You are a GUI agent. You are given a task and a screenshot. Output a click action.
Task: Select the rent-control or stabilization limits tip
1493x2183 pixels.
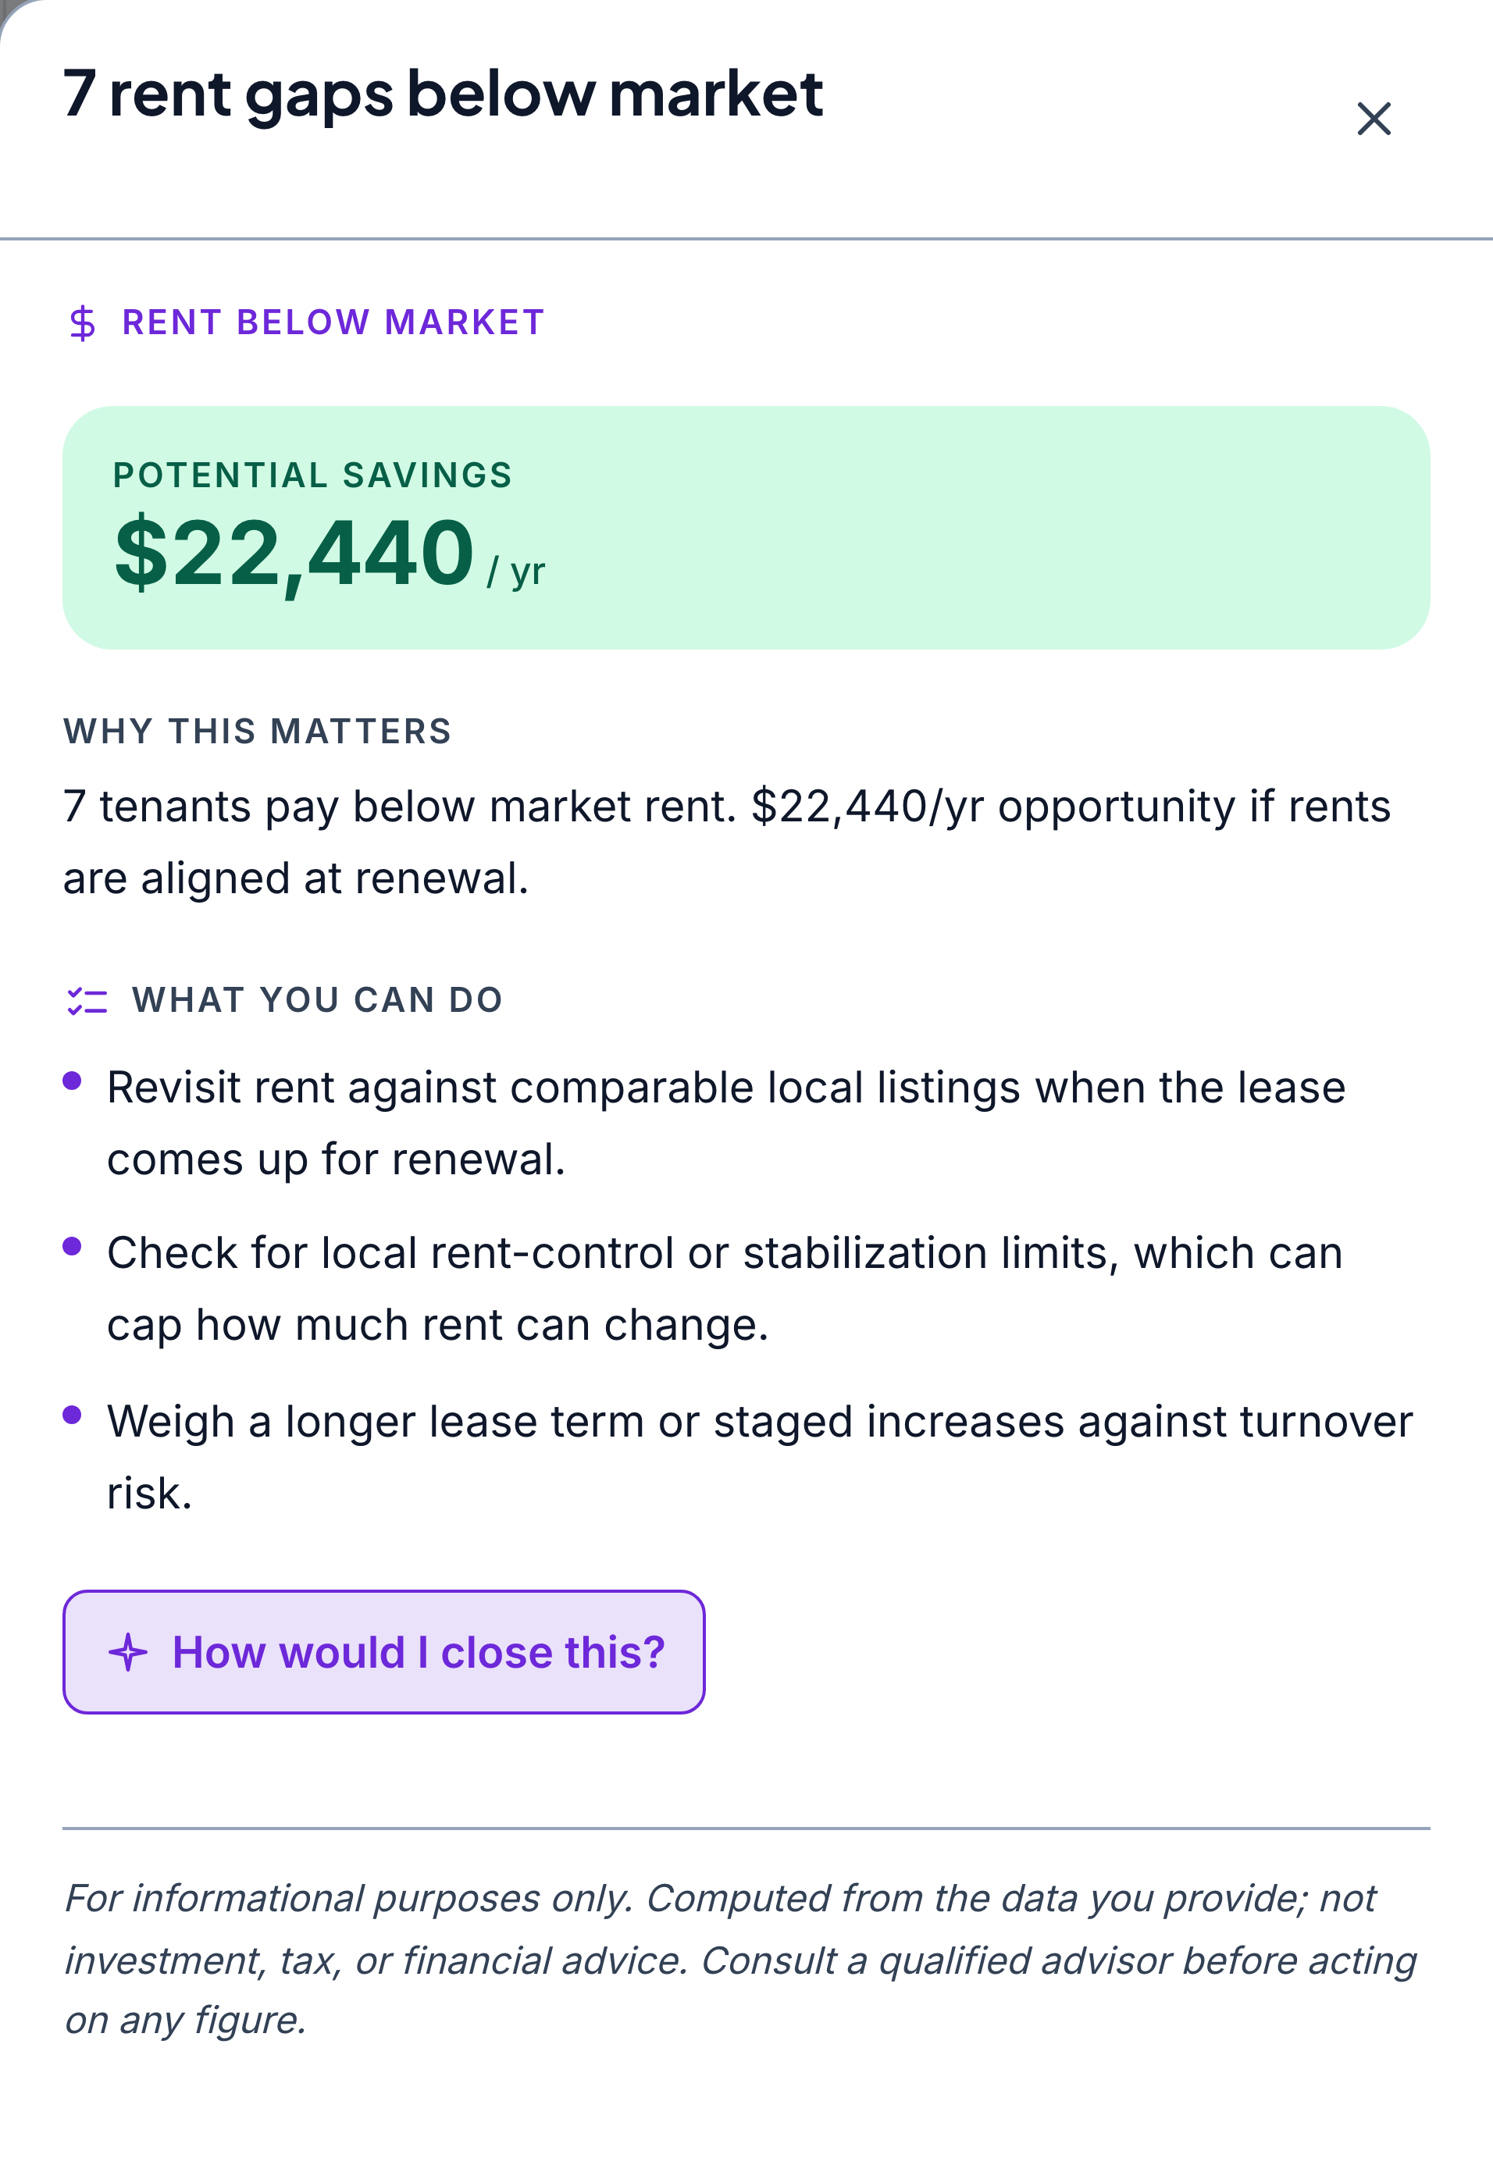pyautogui.click(x=725, y=1289)
